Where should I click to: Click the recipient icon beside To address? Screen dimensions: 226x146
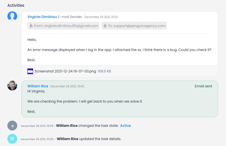pyautogui.click(x=105, y=26)
